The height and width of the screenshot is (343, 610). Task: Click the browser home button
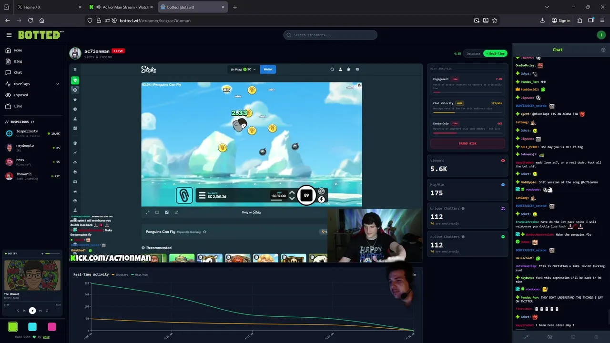42,20
